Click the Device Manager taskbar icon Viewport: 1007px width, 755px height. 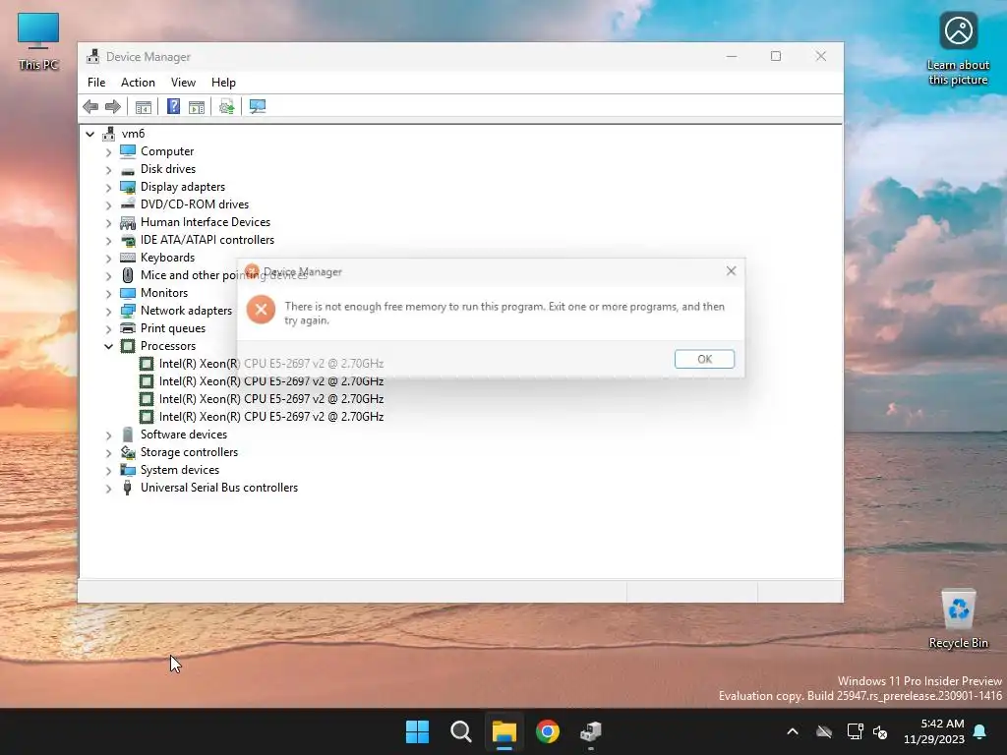click(591, 731)
